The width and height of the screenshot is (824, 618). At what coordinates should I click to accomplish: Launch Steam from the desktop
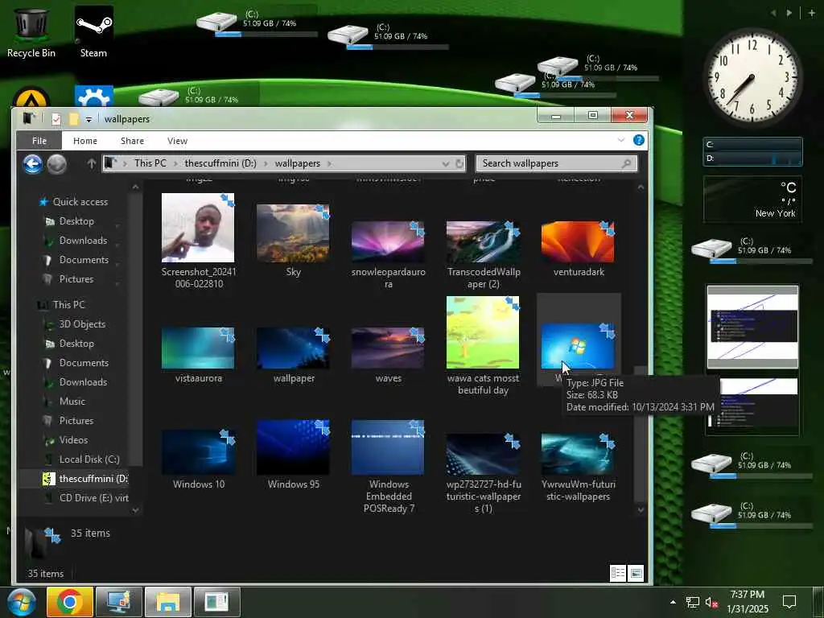(x=93, y=31)
